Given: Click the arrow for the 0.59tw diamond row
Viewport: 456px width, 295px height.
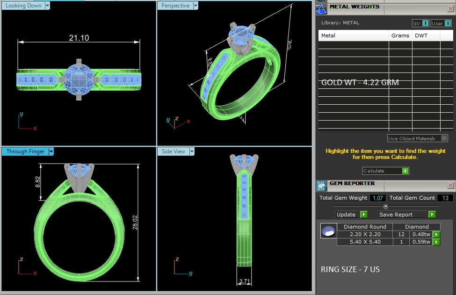Looking at the screenshot, I should 436,242.
